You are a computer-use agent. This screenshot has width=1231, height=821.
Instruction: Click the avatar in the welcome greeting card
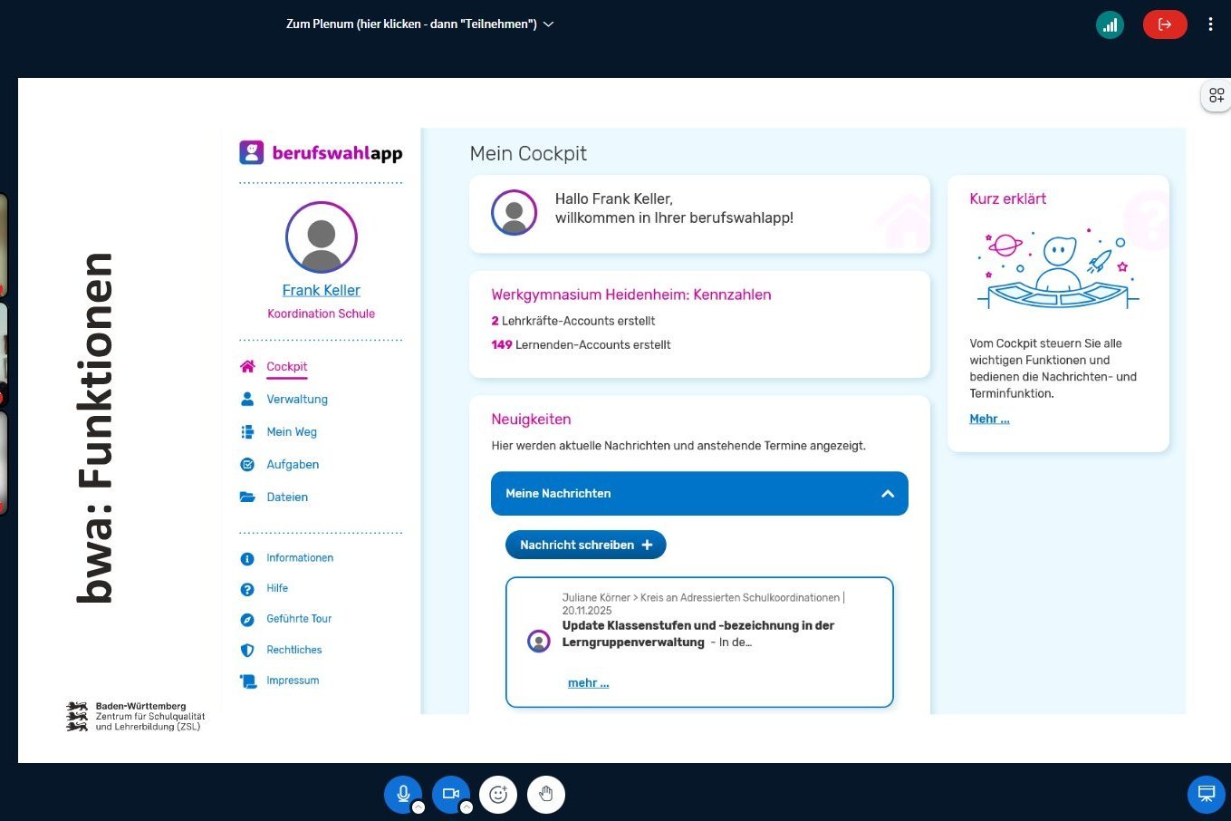point(515,213)
